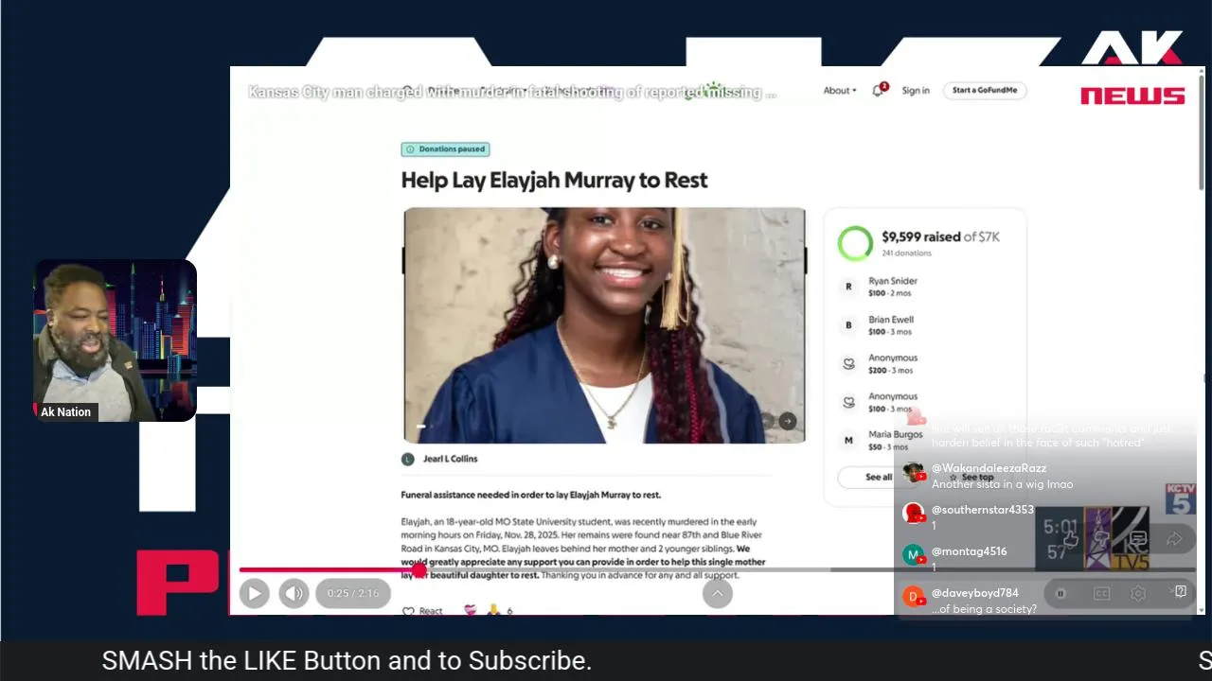Click the round chevron-up button below video
The width and height of the screenshot is (1212, 681).
pos(717,593)
